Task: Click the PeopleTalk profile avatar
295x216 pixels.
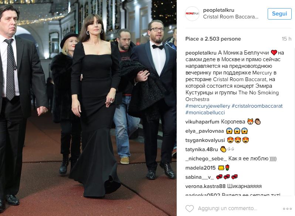Action: click(192, 14)
